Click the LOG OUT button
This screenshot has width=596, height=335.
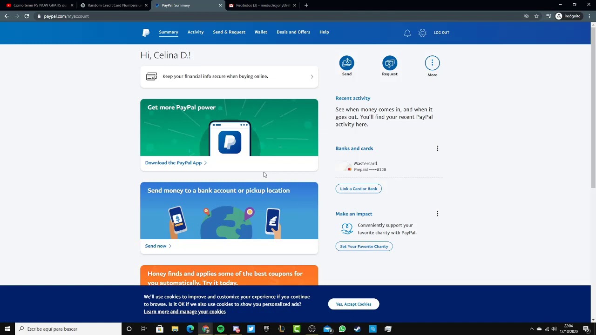tap(441, 33)
